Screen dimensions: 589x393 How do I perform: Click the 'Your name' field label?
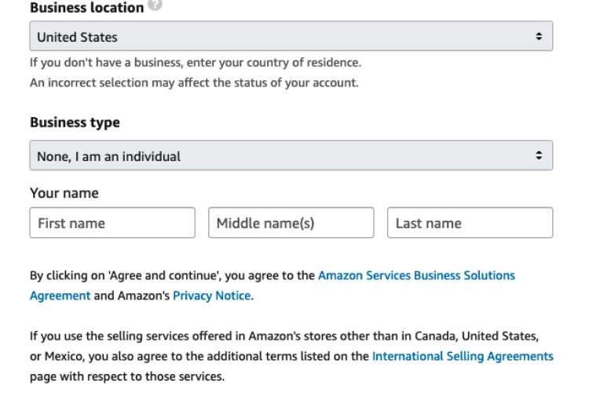64,193
